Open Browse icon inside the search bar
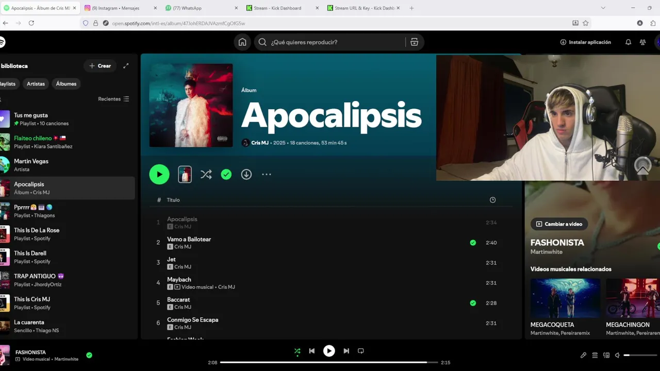Screen dimensions: 660x371 tap(414, 42)
